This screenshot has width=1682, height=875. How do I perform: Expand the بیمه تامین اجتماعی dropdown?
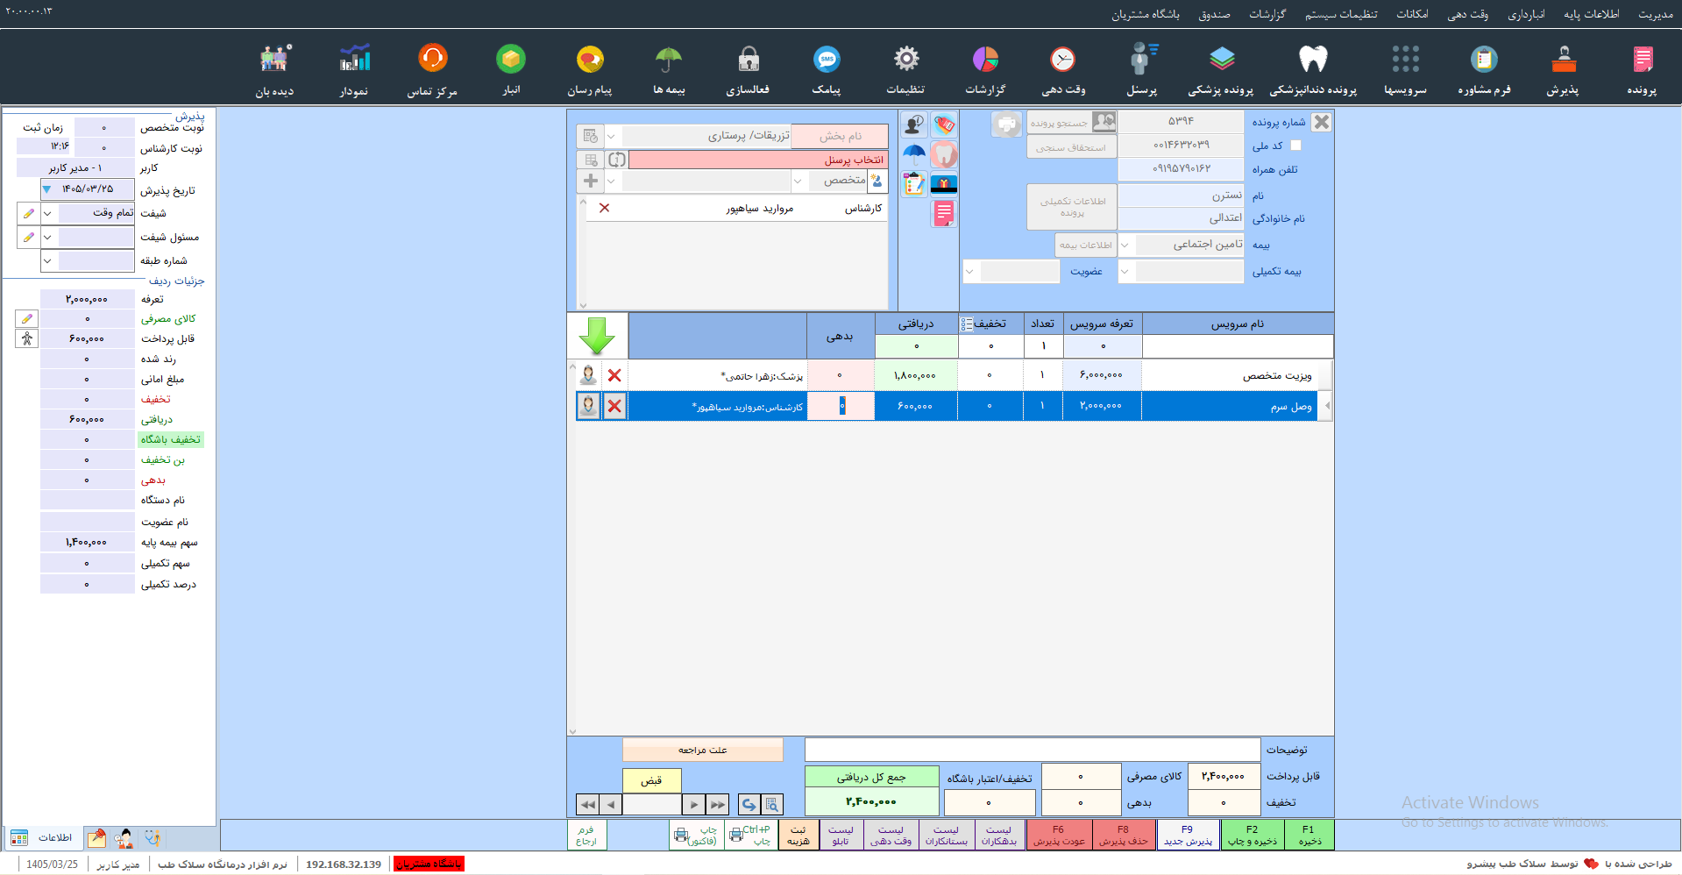click(x=1125, y=245)
